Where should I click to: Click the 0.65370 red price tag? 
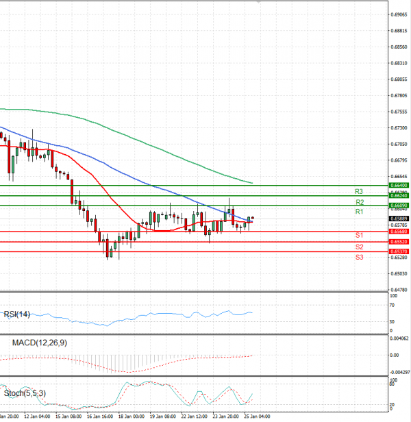click(x=399, y=251)
